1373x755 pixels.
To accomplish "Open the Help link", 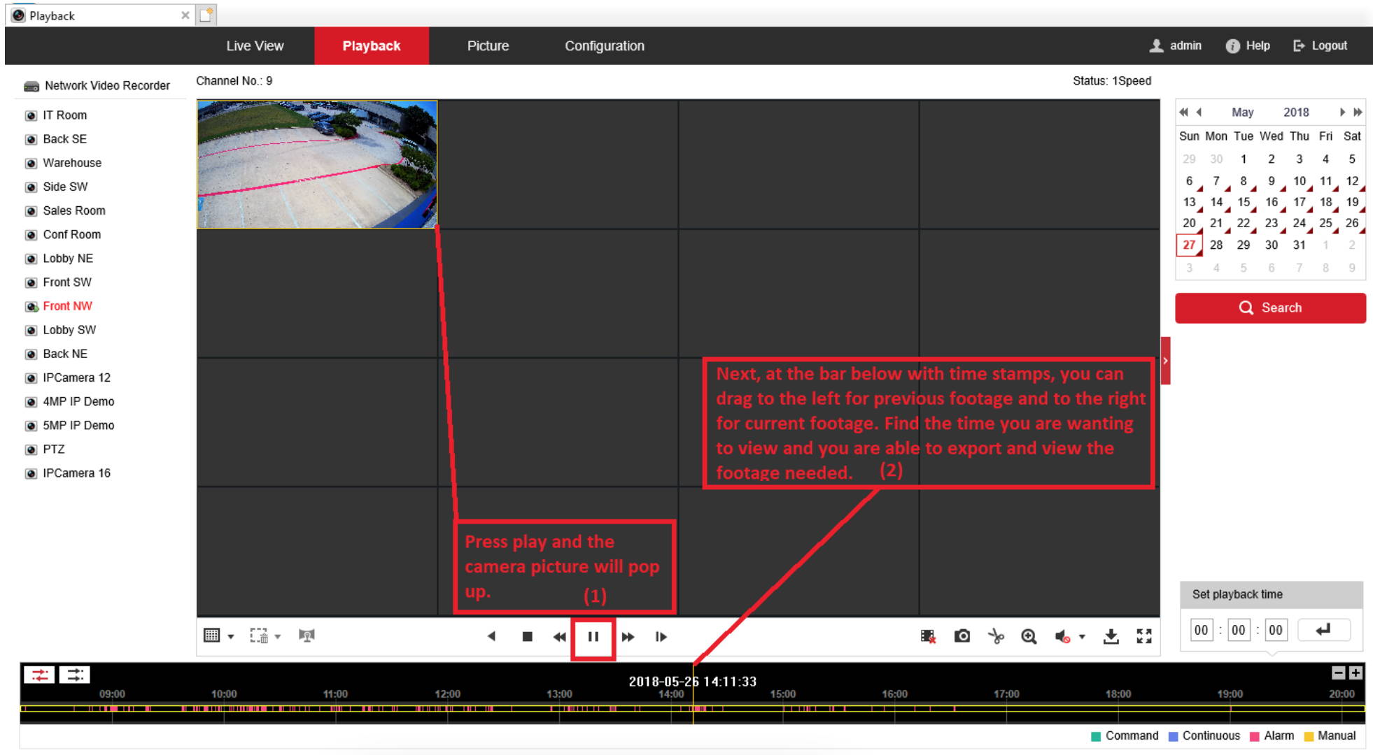I will [1248, 45].
